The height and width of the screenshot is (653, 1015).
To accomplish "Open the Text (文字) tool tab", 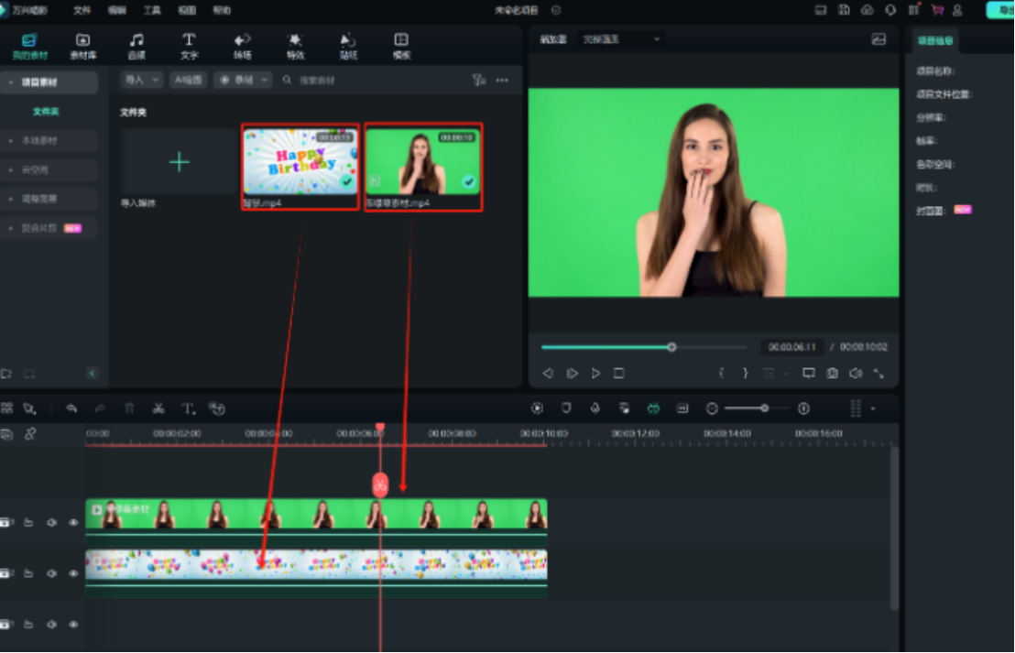I will click(x=189, y=46).
